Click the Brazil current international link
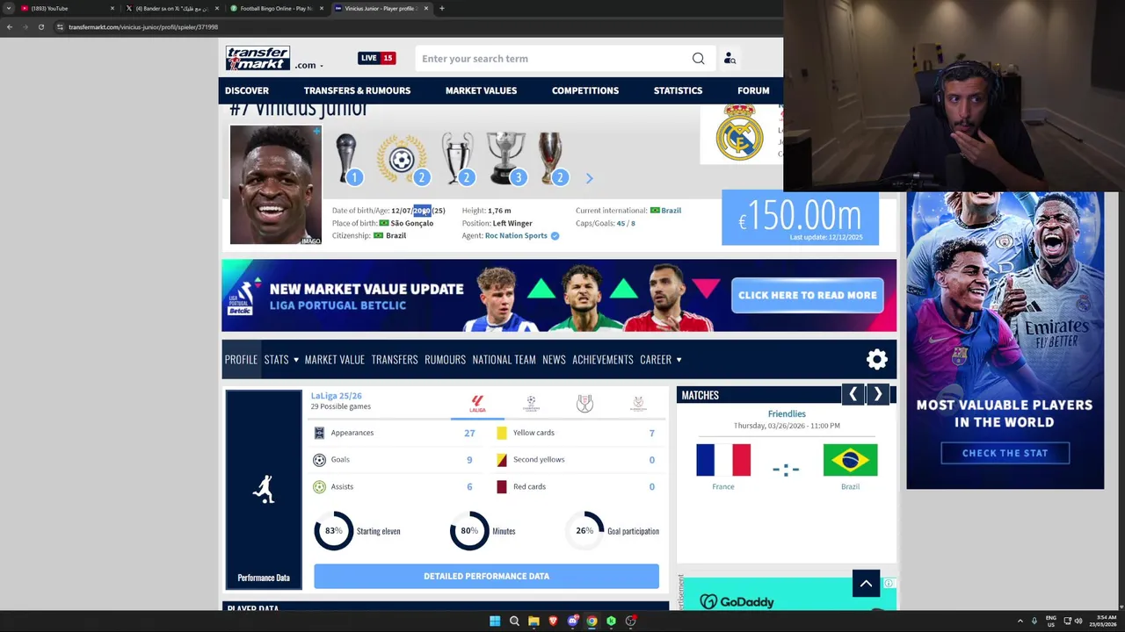Viewport: 1125px width, 632px height. [671, 211]
